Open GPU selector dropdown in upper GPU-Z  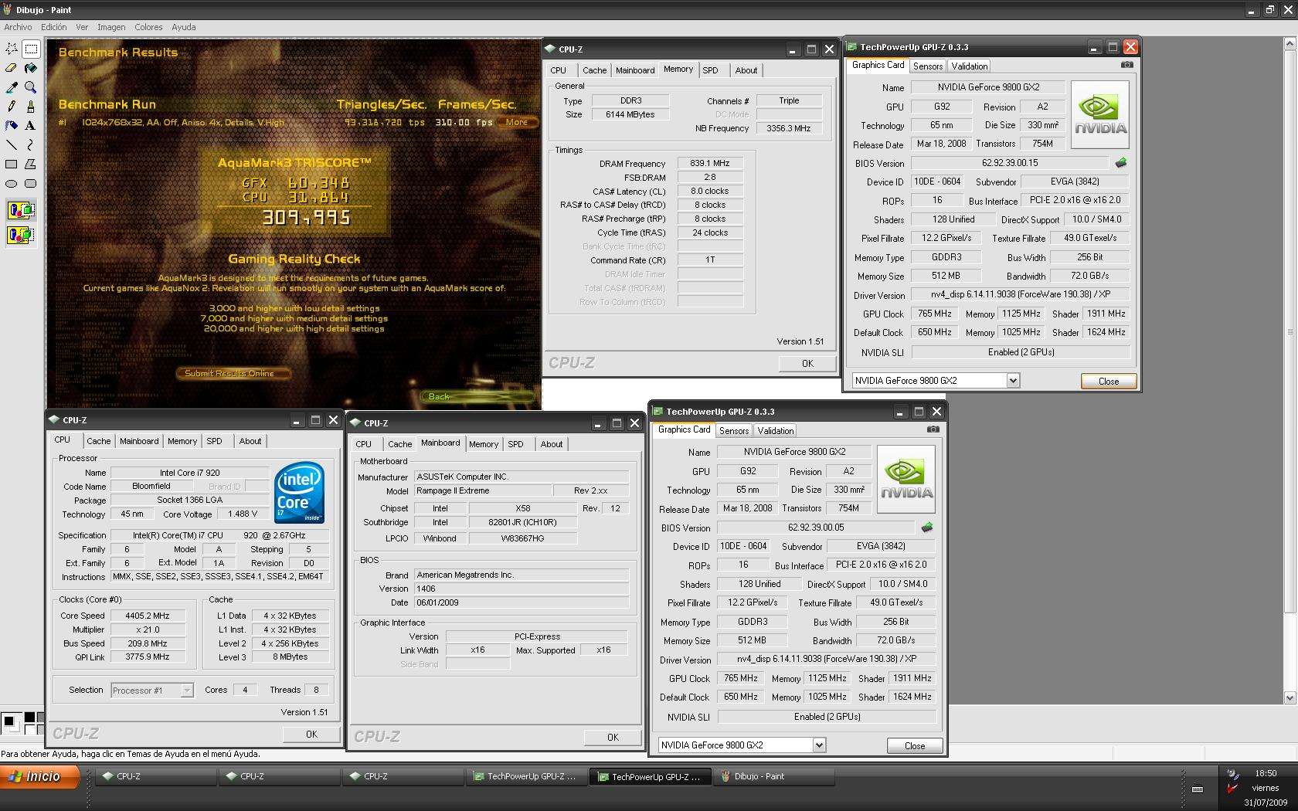point(1012,381)
